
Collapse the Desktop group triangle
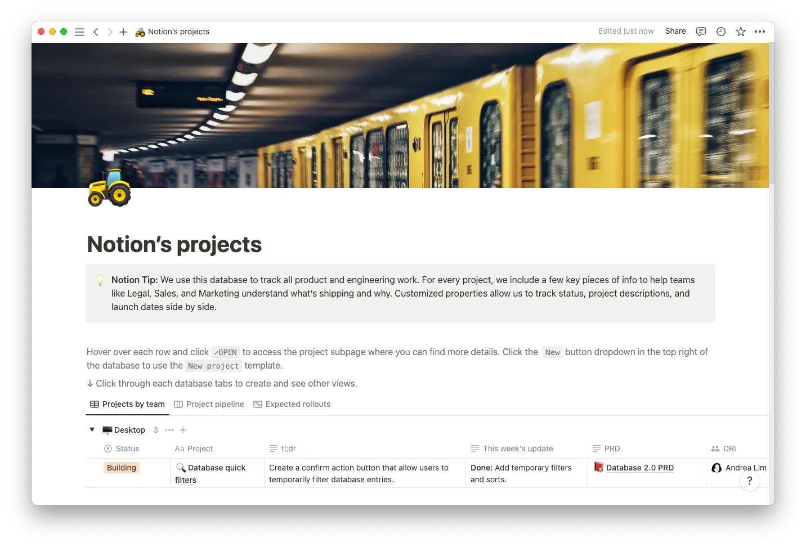92,430
